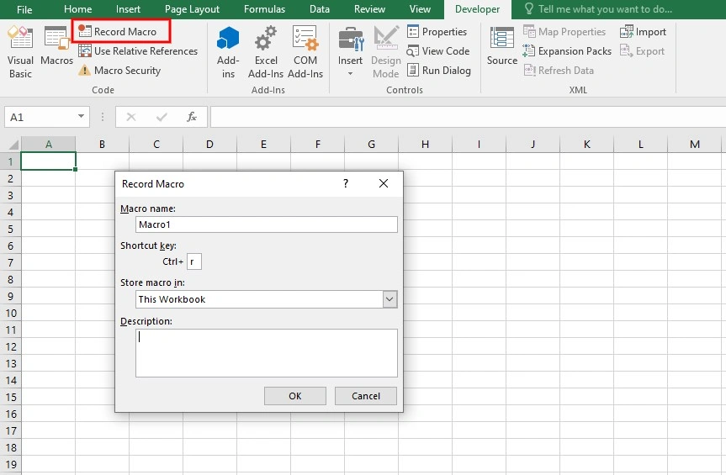This screenshot has height=475, width=726.
Task: Click OK in Record Macro dialog
Action: pyautogui.click(x=295, y=396)
